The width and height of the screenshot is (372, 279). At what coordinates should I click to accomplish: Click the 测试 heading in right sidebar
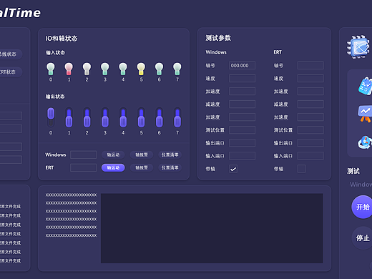coord(353,171)
